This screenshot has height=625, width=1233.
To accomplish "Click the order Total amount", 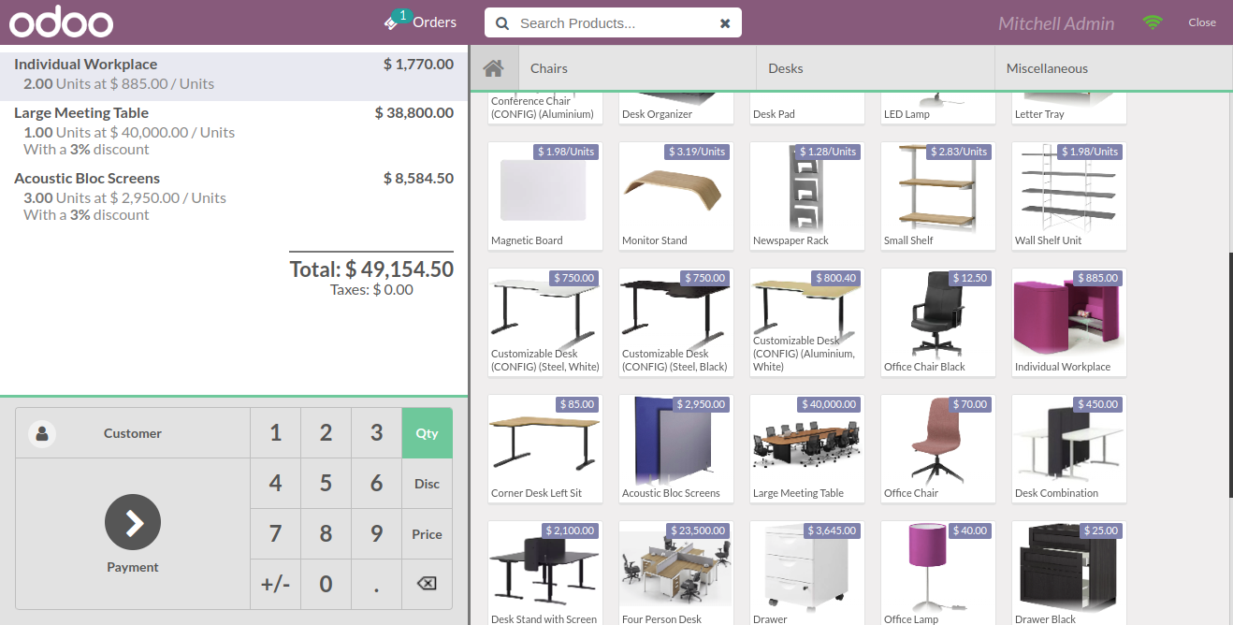I will click(x=371, y=269).
